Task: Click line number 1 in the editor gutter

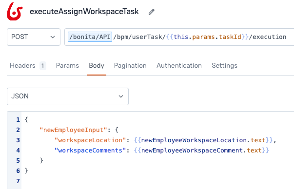Action: click(18, 119)
